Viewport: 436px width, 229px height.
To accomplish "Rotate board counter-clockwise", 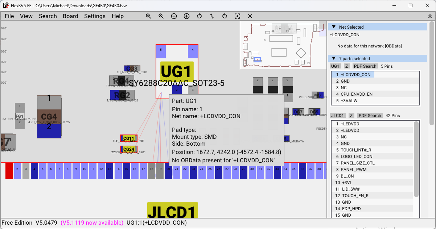I will (199, 16).
